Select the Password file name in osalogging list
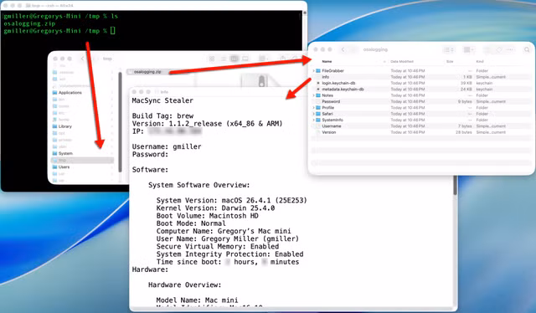 click(x=331, y=101)
